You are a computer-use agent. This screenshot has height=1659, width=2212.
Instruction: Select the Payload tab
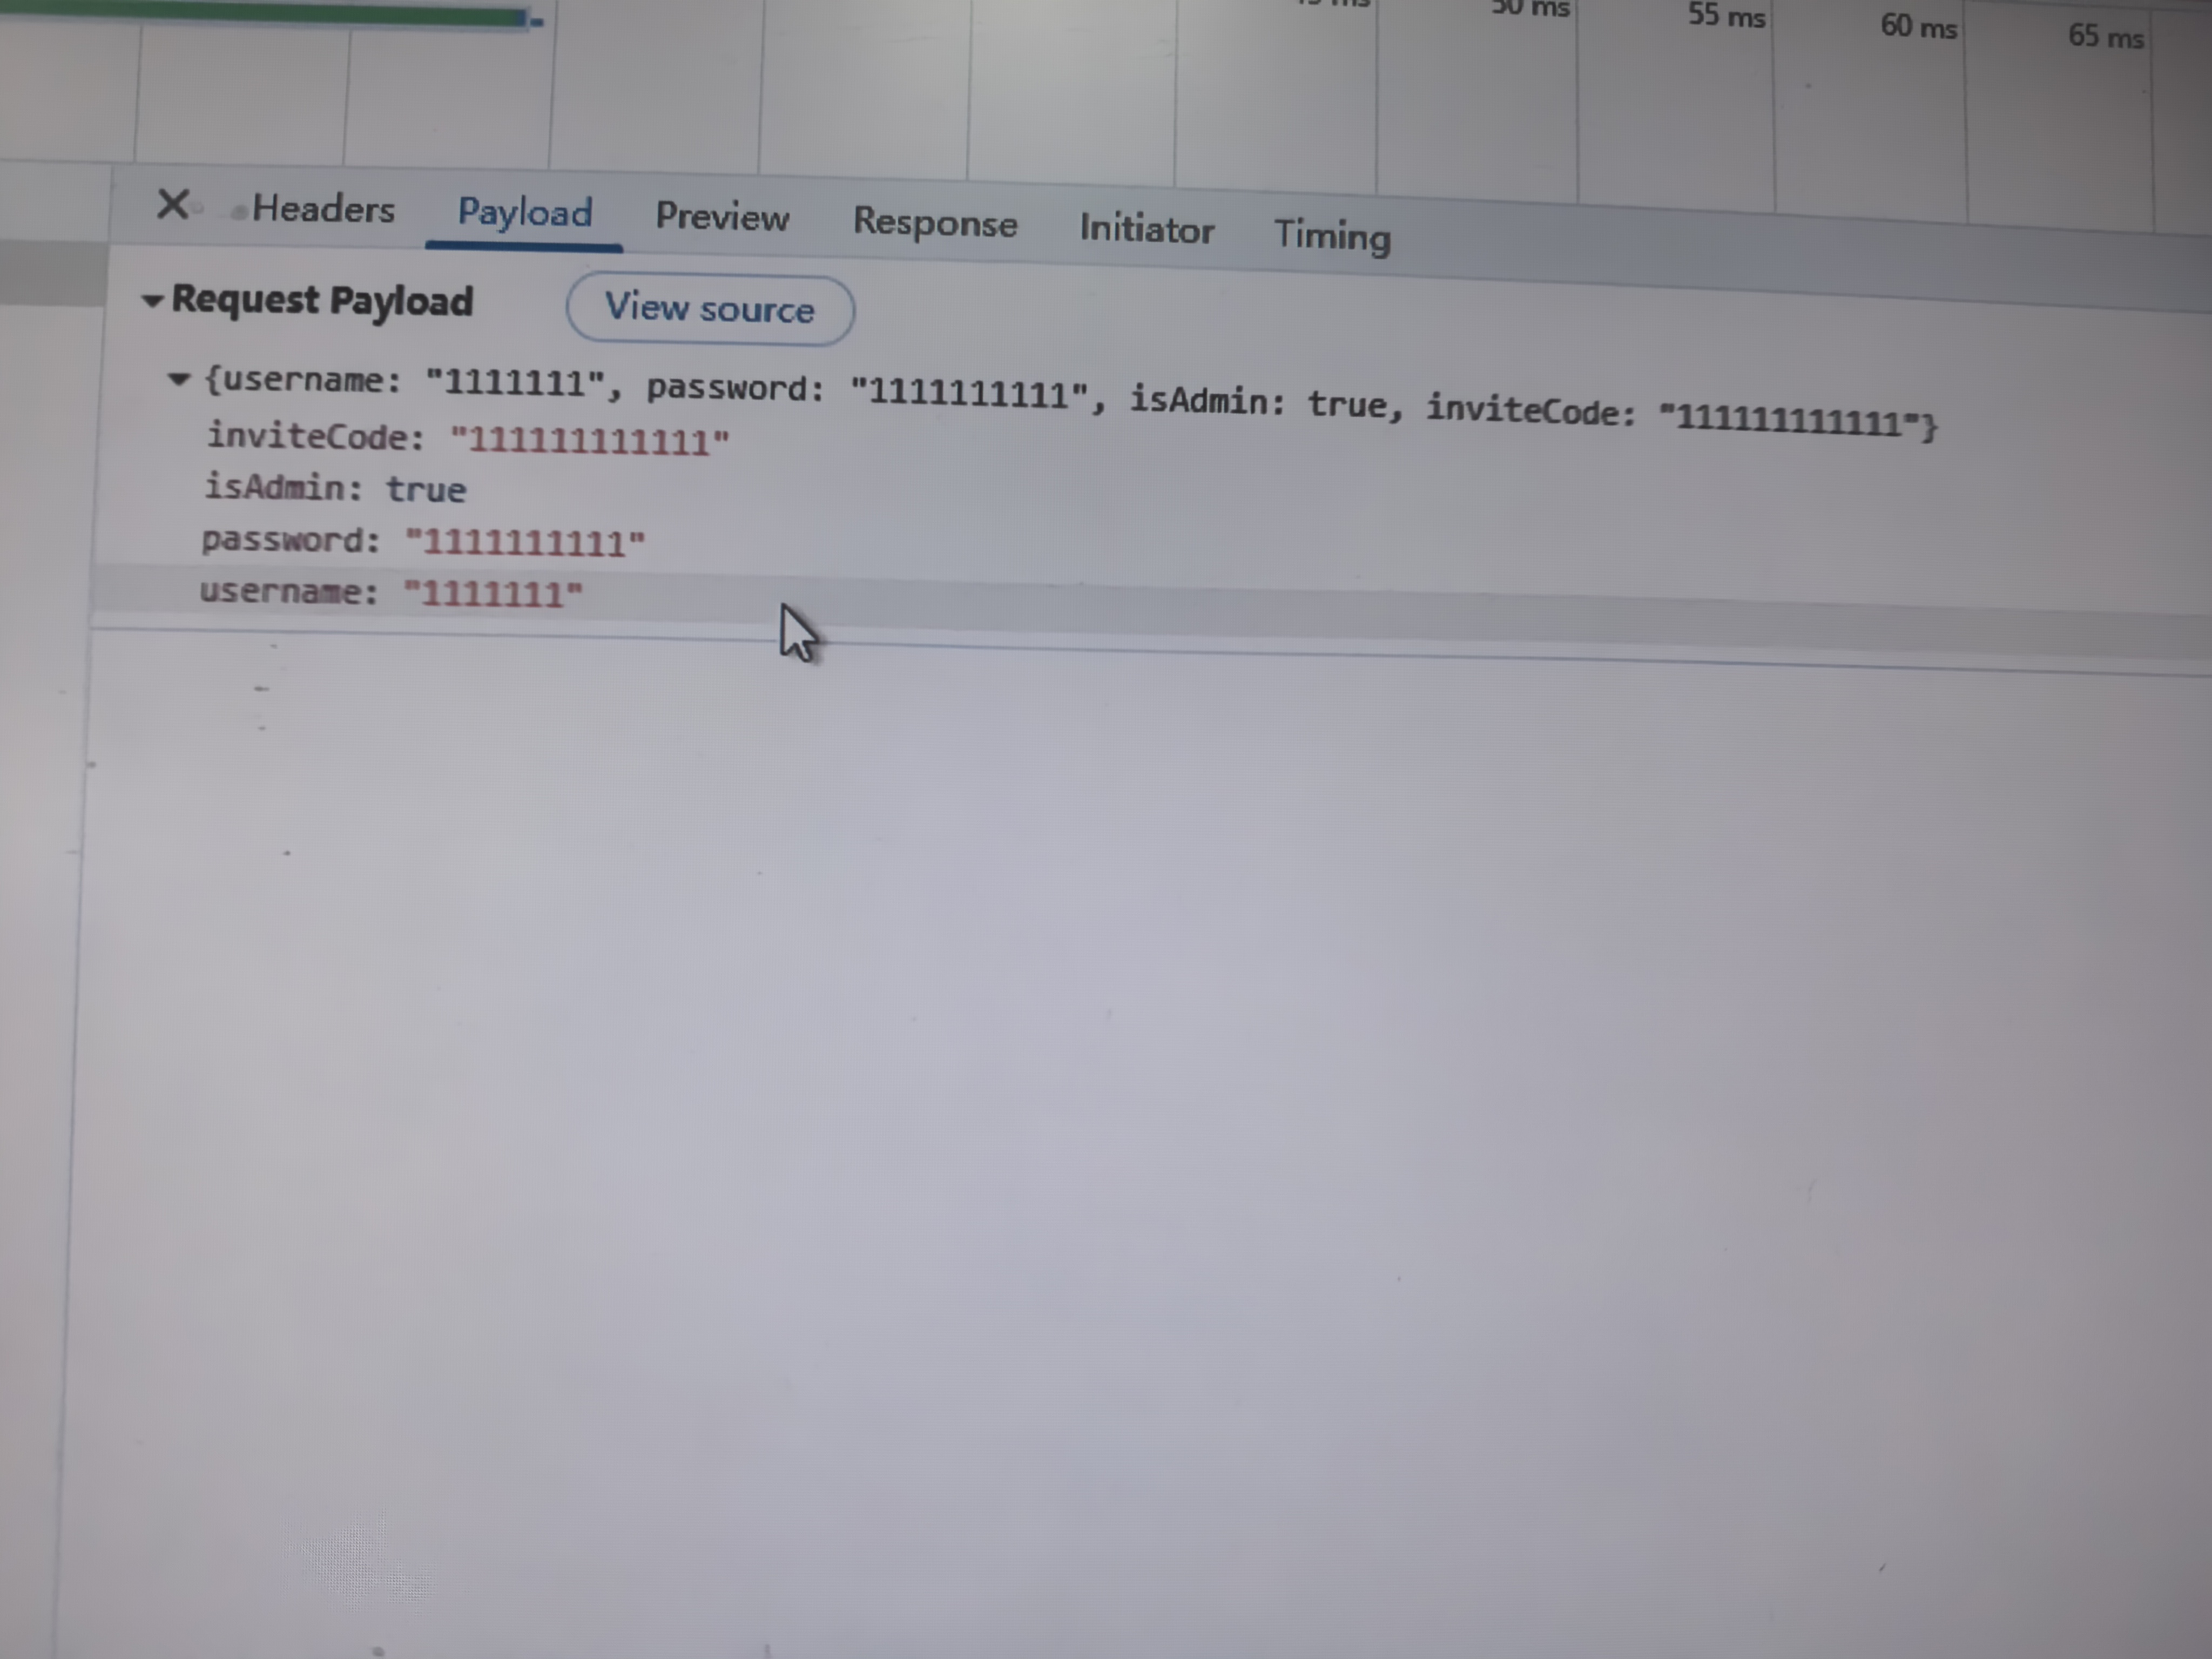[525, 213]
